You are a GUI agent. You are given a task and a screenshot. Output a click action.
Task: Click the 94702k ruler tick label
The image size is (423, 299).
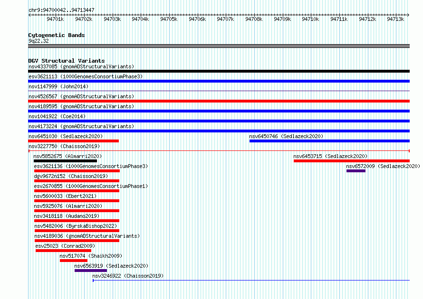click(84, 19)
